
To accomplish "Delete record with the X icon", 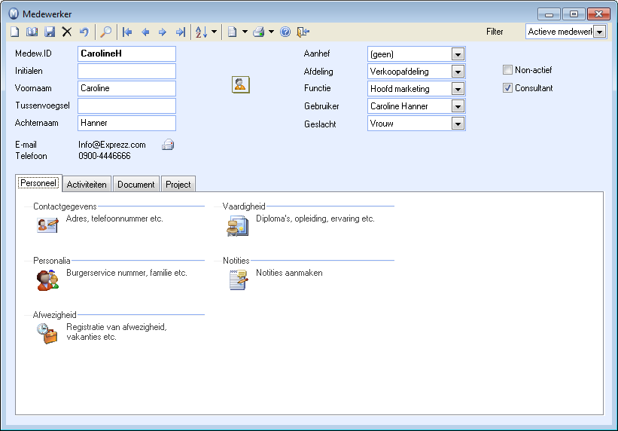I will (x=67, y=32).
